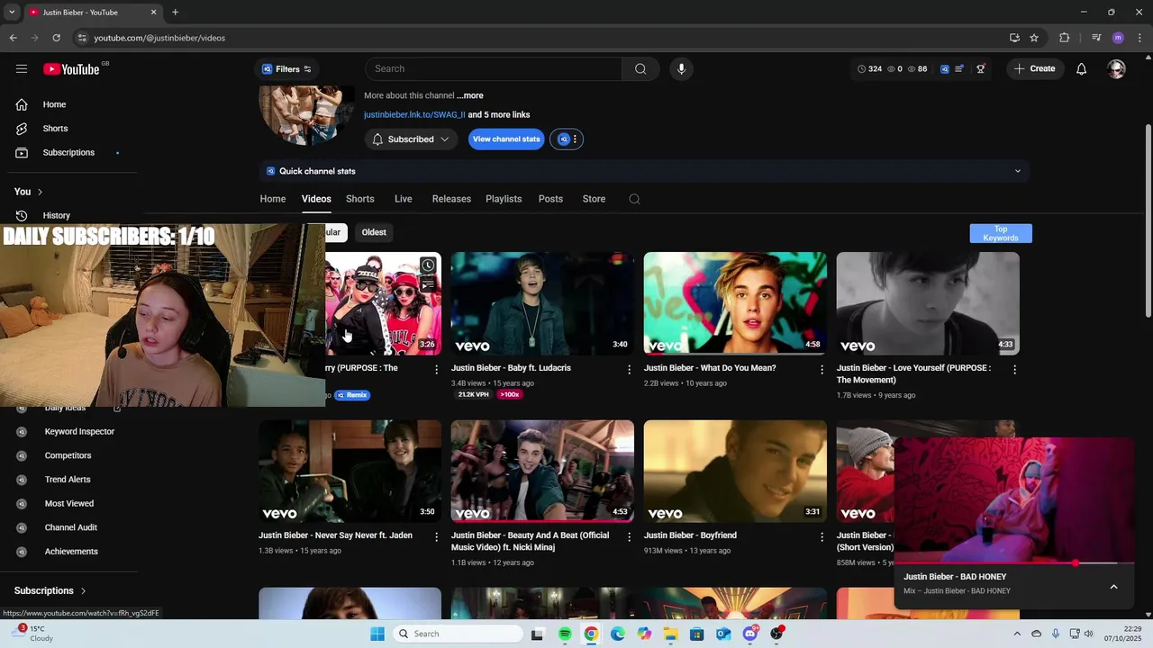The height and width of the screenshot is (648, 1153).
Task: Open Trend Alerts in sidebar
Action: (x=68, y=480)
